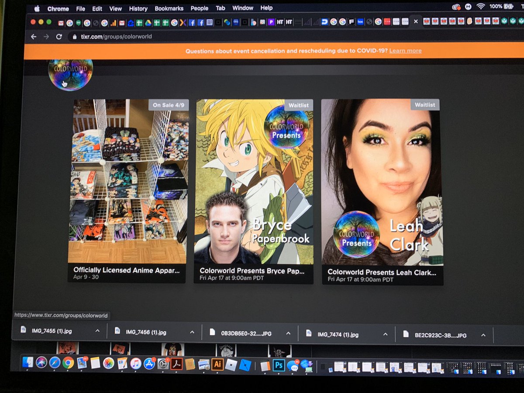Open iTunes music app in the Dock
The height and width of the screenshot is (393, 524).
(136, 363)
